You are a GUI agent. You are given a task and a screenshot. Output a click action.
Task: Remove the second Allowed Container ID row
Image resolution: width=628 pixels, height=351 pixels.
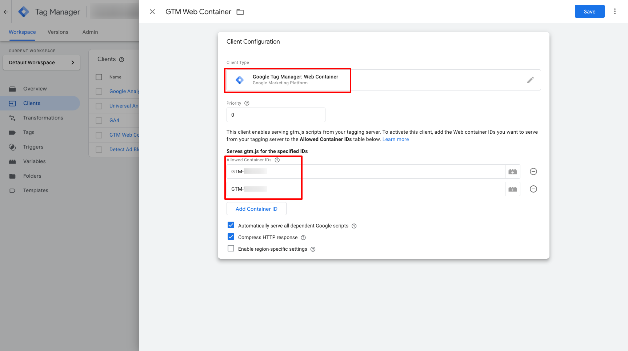coord(533,189)
